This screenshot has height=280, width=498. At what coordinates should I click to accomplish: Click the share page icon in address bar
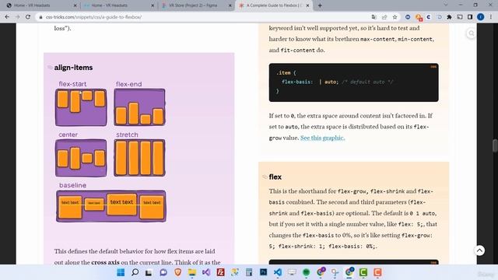coord(384,17)
